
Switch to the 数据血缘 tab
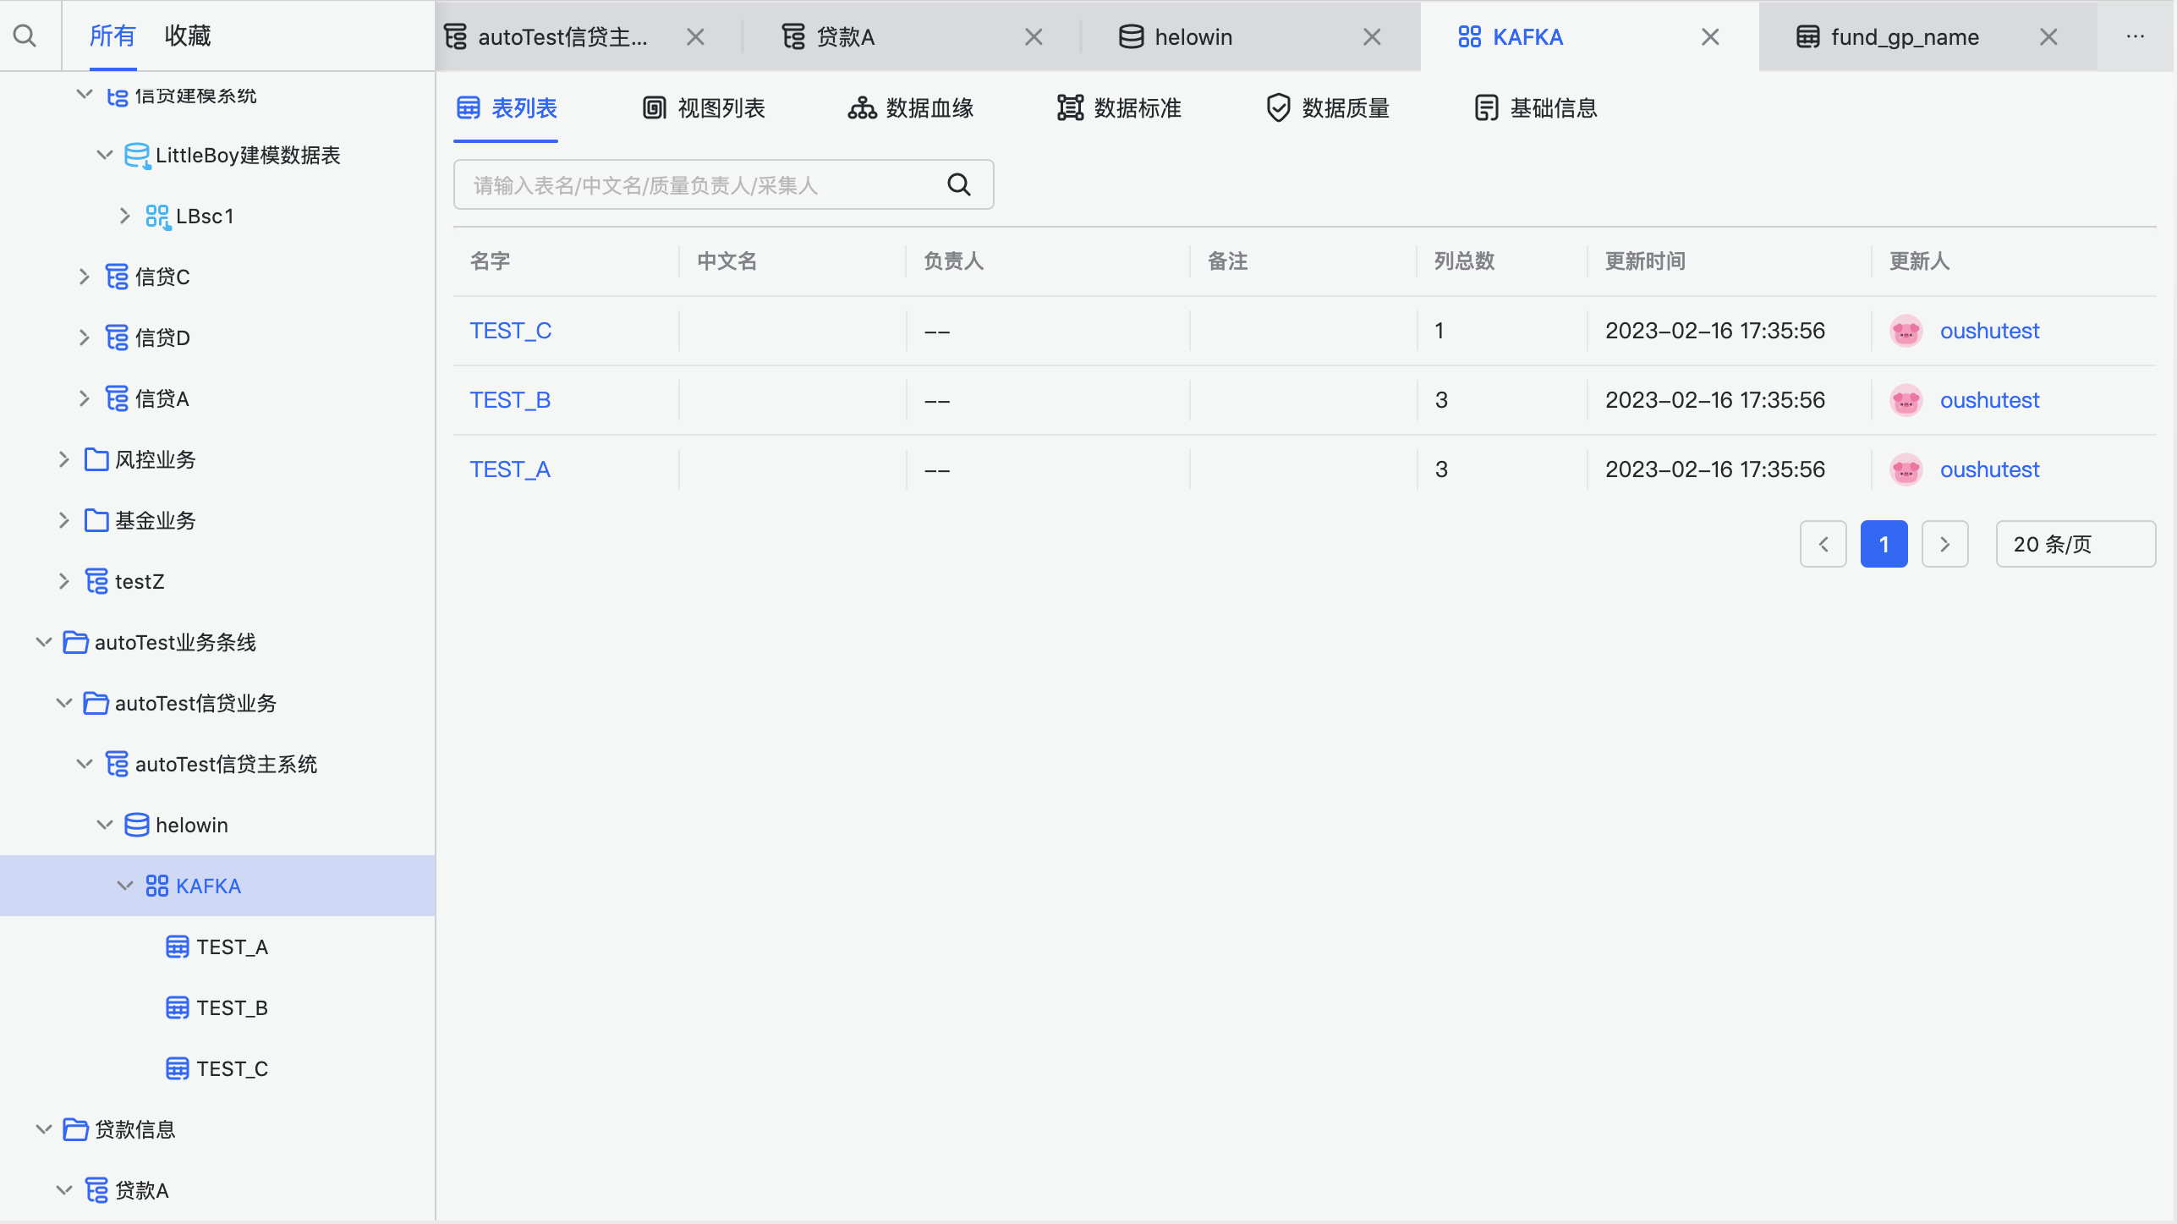(911, 108)
